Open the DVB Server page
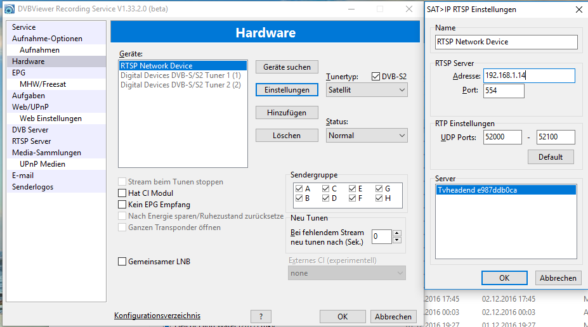This screenshot has width=588, height=327. (56, 130)
